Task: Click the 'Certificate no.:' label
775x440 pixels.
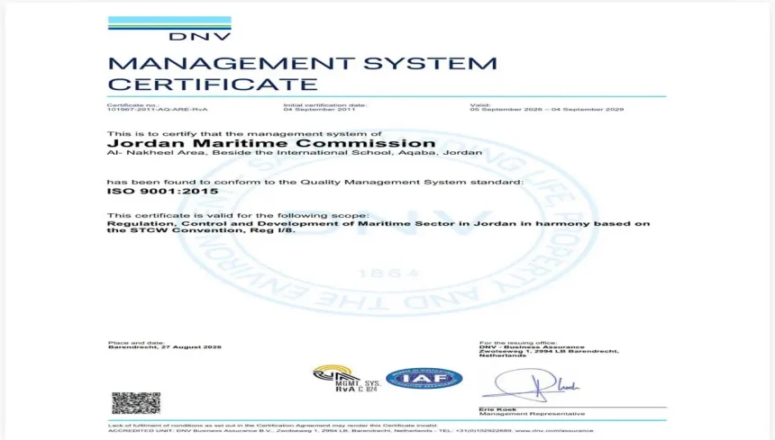Action: coord(133,105)
